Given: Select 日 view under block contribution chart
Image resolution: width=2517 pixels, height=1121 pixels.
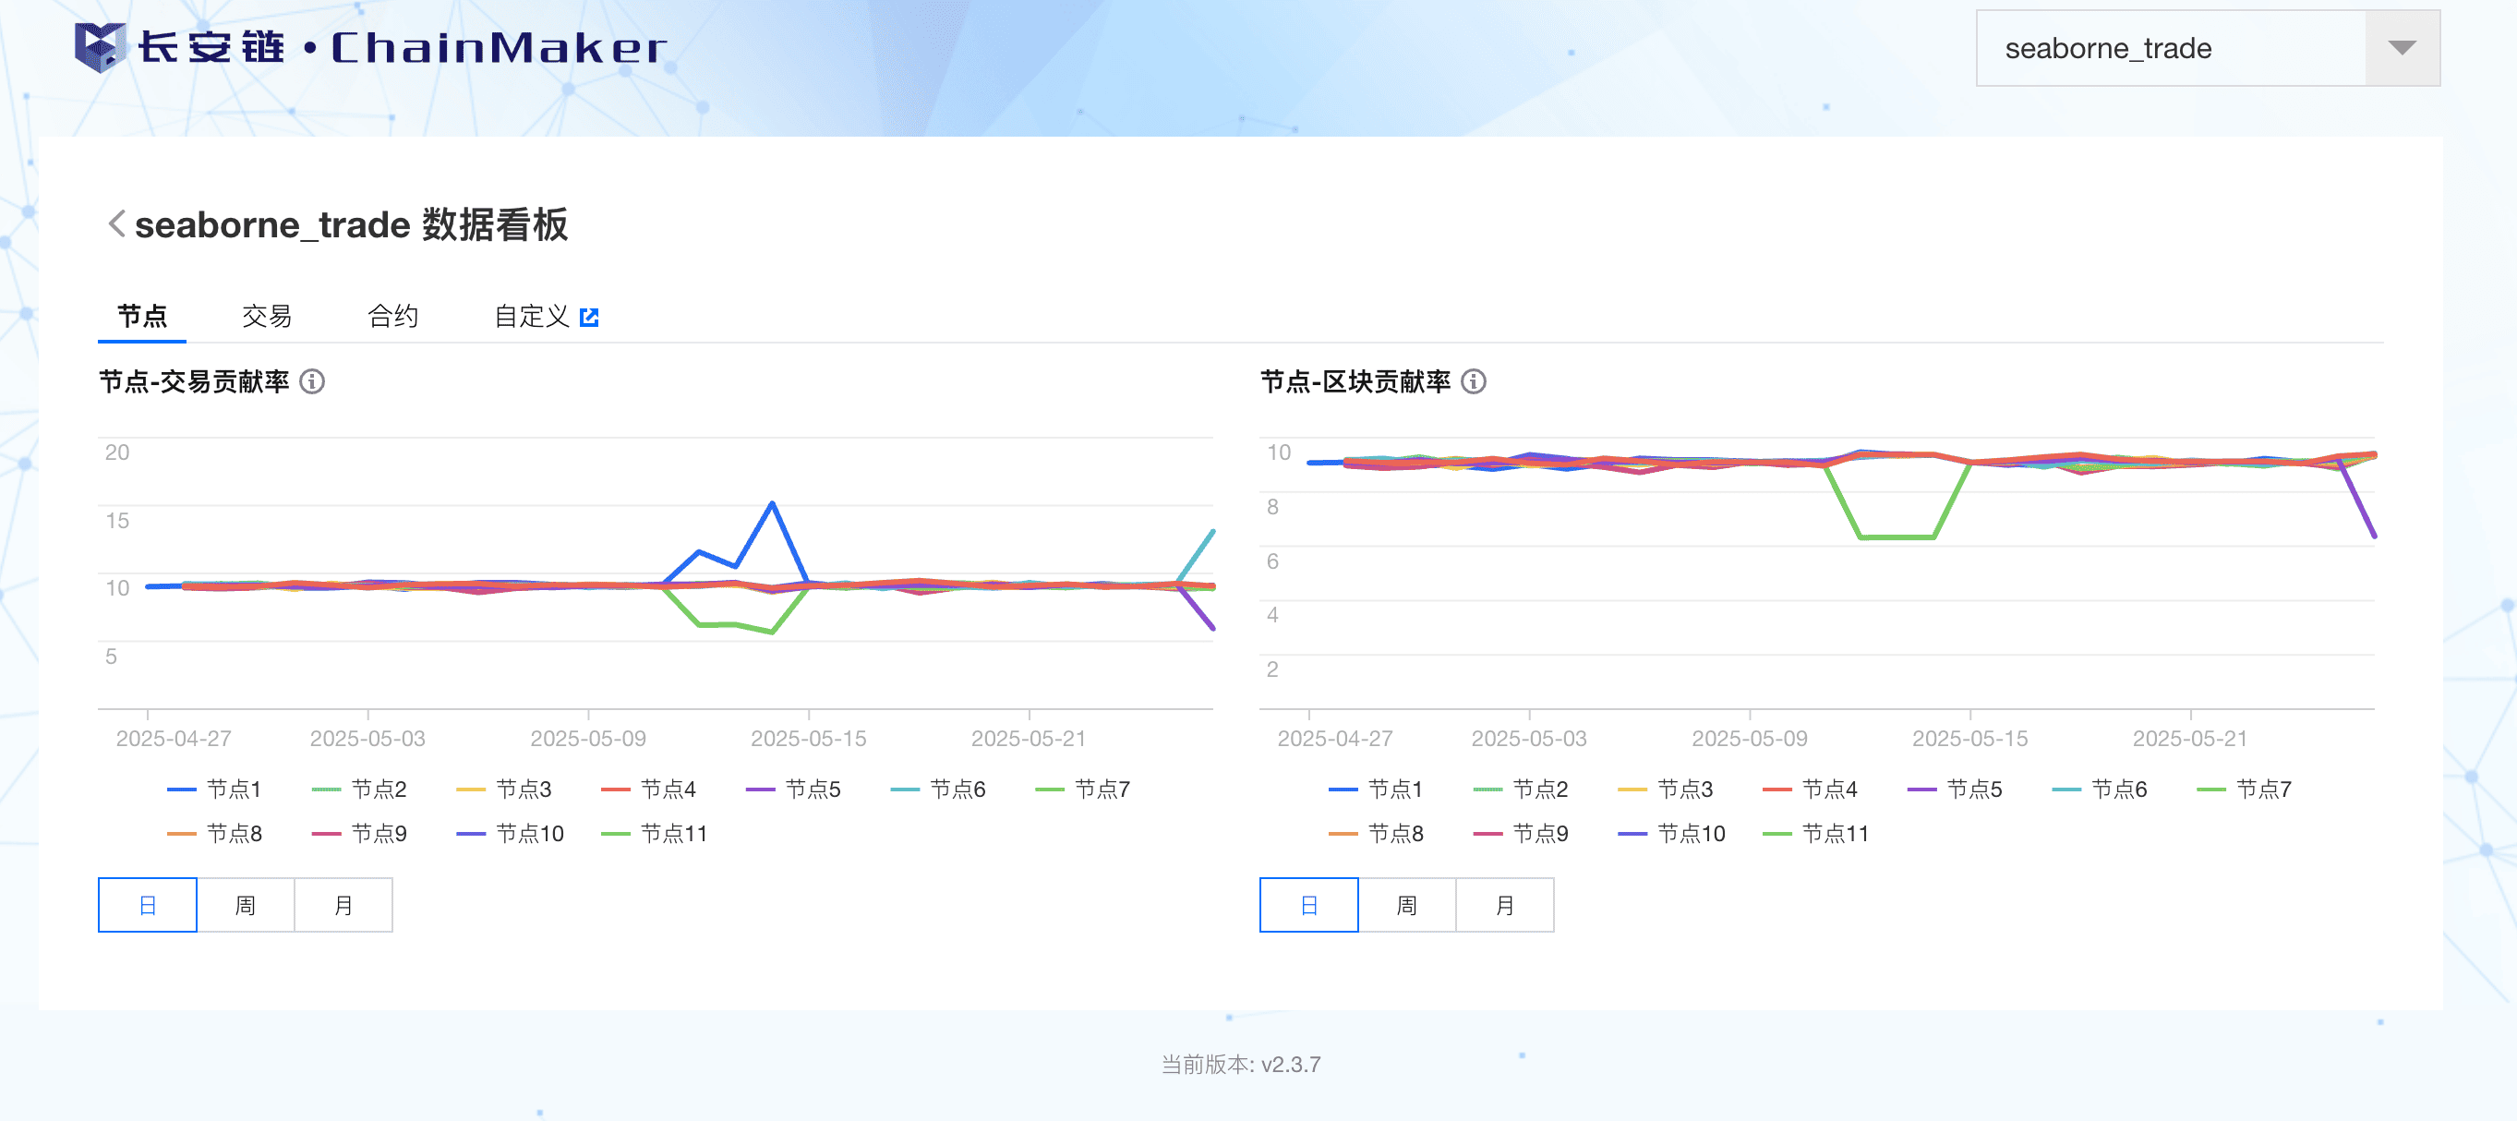Looking at the screenshot, I should (1308, 905).
